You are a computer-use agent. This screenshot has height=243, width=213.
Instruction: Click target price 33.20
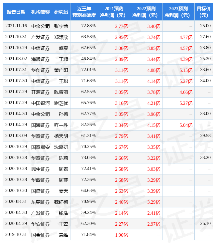pyautogui.click(x=205, y=158)
